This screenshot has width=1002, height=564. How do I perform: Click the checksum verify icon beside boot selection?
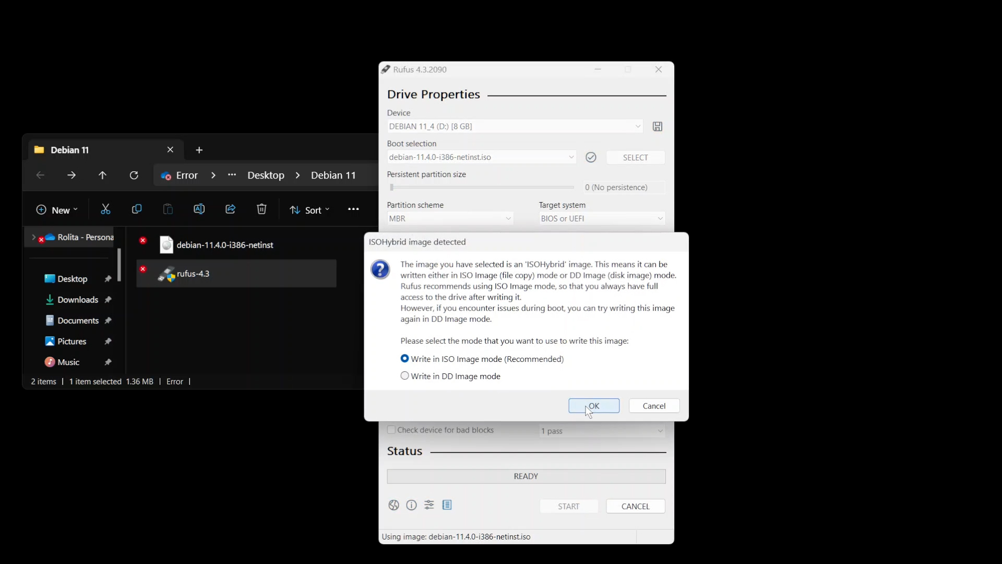point(591,157)
